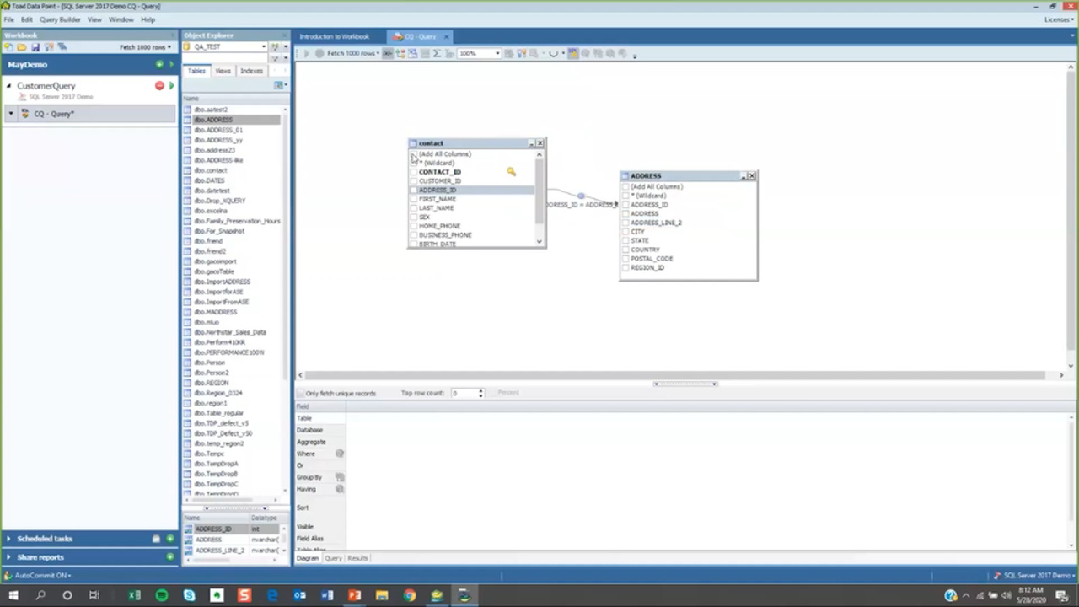The image size is (1079, 607).
Task: Click the open folder icon in Workbook toolbar
Action: [21, 47]
